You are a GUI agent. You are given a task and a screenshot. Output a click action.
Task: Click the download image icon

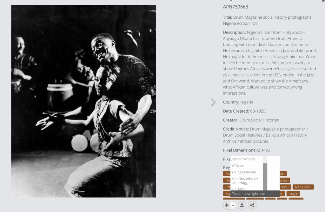pos(242,205)
